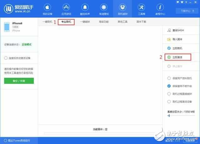Screen dimensions: 200x144
Task: Select 刷机过程激活设备 option
Action: click(x=169, y=102)
